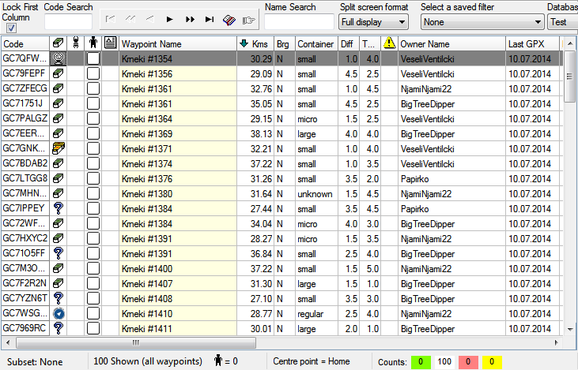Click 'Centre point = Home' status text
This screenshot has height=370, width=578.
coord(311,361)
